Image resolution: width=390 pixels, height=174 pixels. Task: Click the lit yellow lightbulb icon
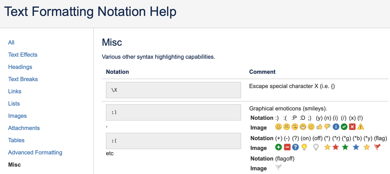click(x=304, y=147)
